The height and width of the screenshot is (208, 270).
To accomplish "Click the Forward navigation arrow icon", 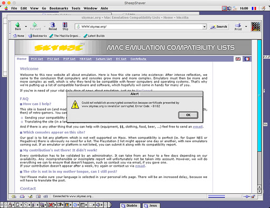I will point(35,25).
